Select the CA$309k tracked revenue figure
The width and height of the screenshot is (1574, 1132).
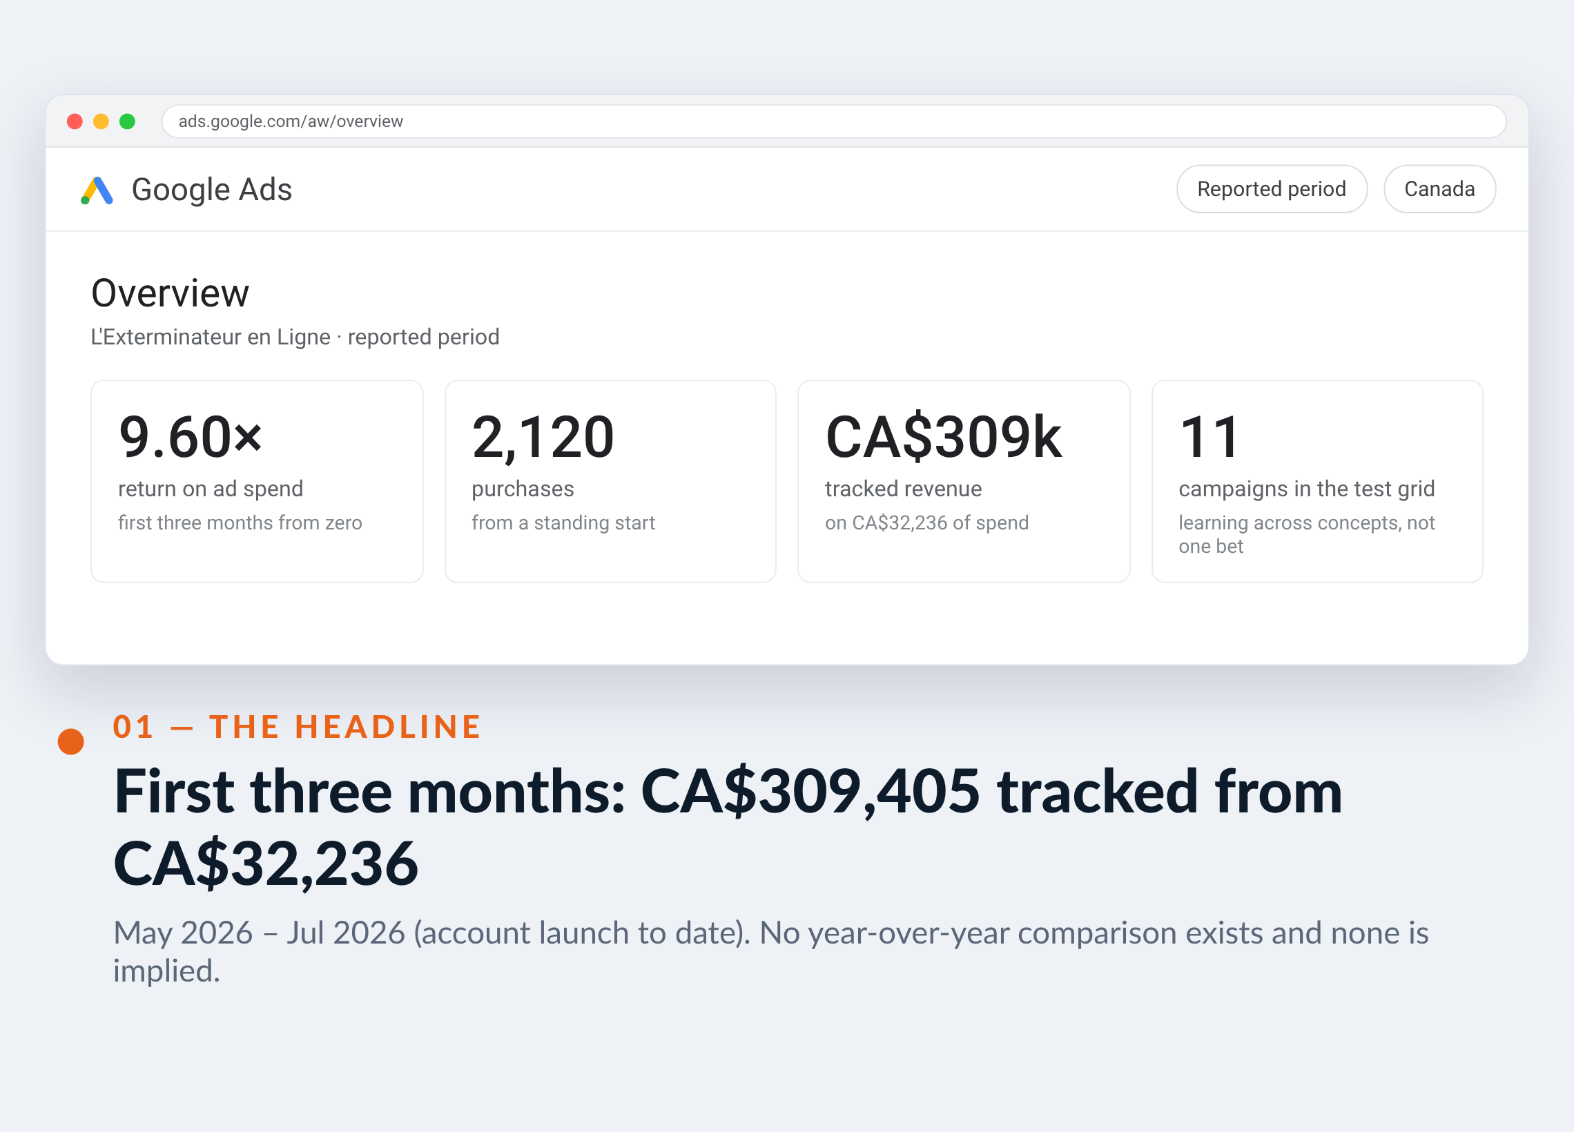tap(943, 436)
